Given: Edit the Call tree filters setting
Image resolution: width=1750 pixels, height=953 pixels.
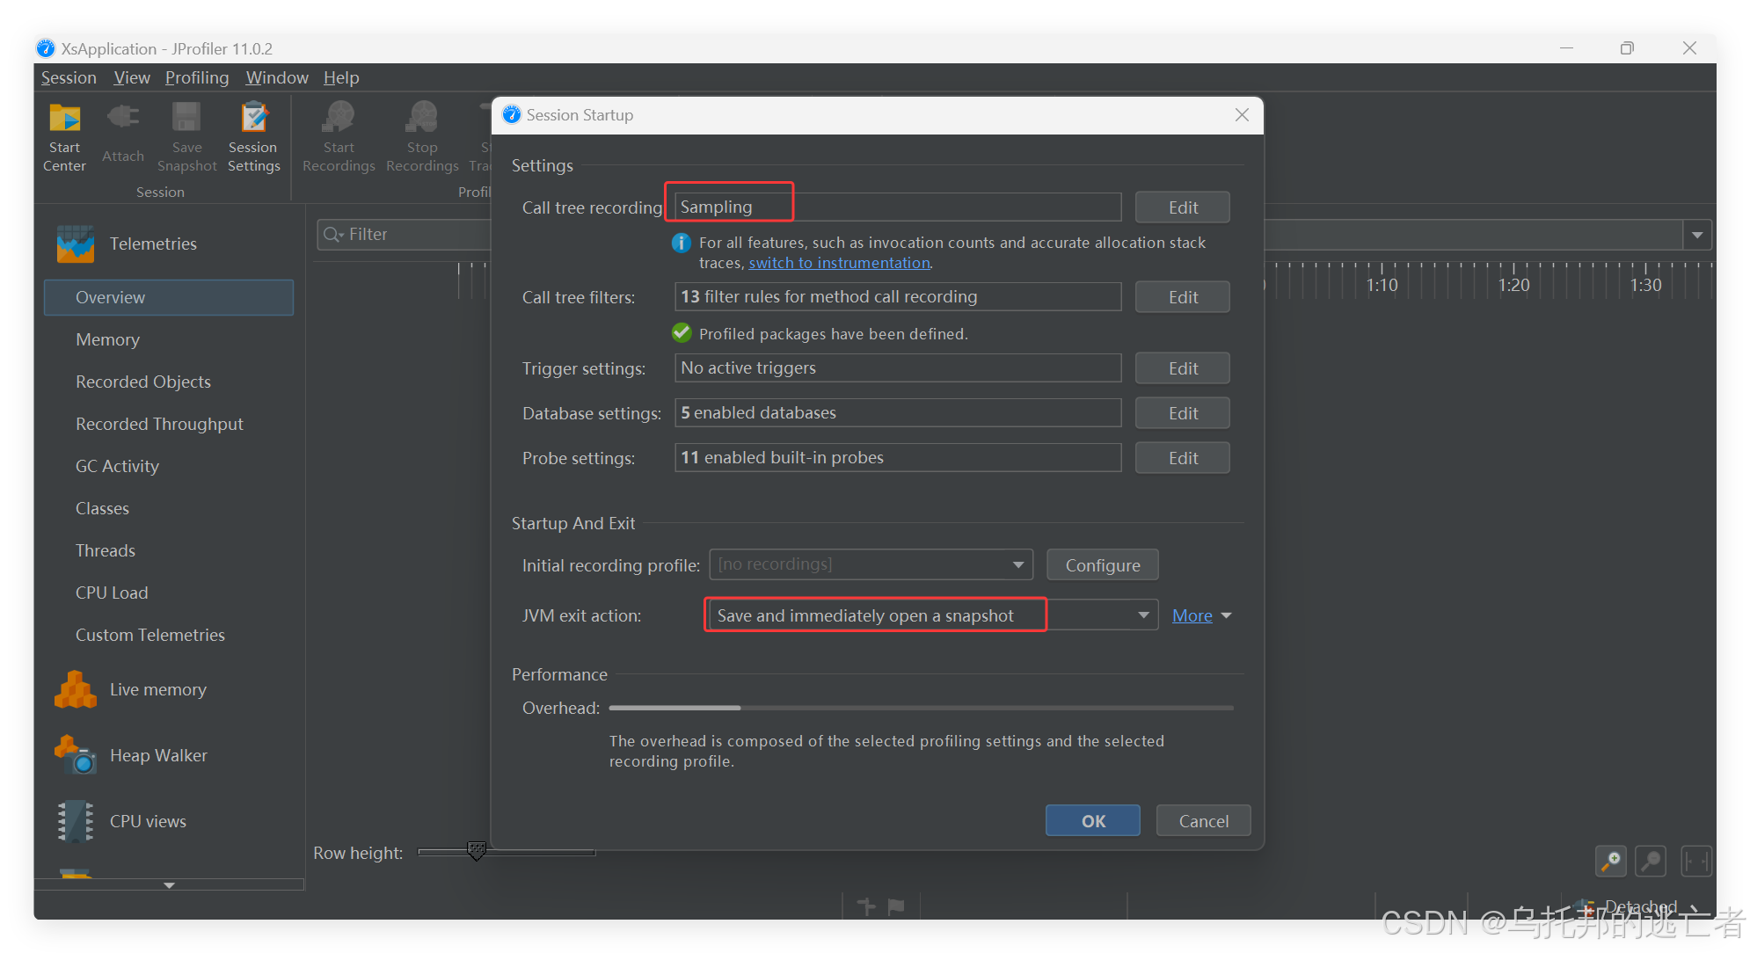Looking at the screenshot, I should pyautogui.click(x=1182, y=297).
